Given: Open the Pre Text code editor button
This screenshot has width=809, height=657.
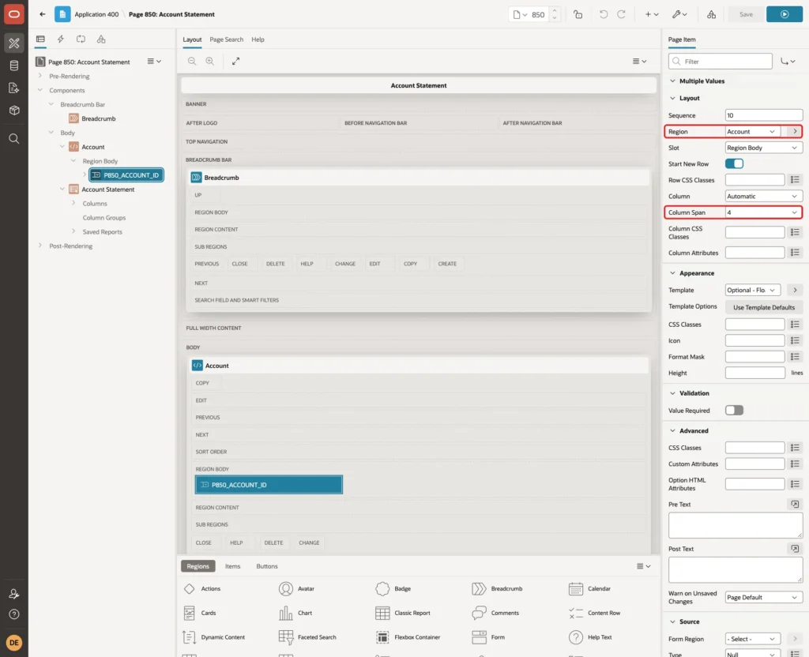Looking at the screenshot, I should (x=795, y=504).
